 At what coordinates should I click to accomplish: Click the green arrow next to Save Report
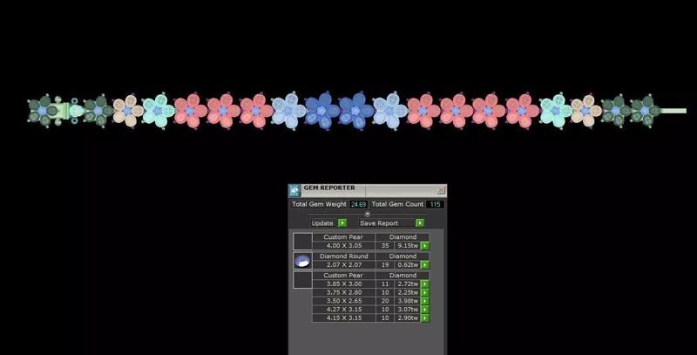pos(420,223)
